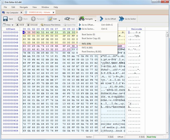This screenshot has height=140, width=170.
Task: Click the Go to Sector toolbar icon
Action: [x=122, y=19]
